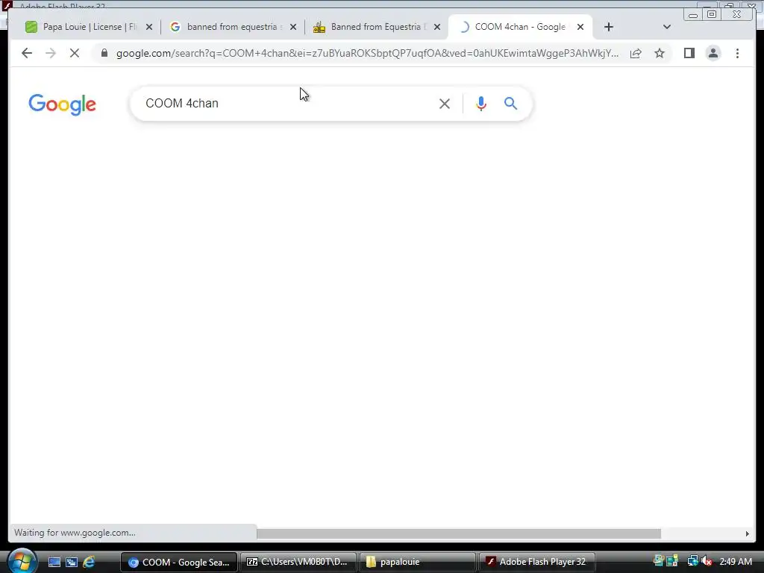Run the search with magnifier icon
764x573 pixels.
[x=510, y=103]
